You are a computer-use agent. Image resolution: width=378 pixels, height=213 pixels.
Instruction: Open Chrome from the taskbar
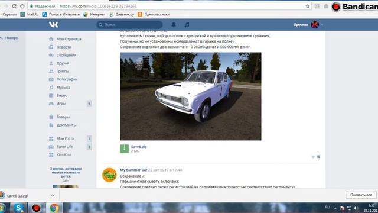coord(54,208)
